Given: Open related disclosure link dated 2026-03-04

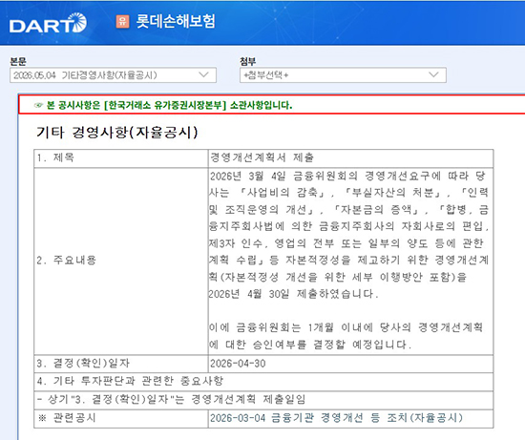Looking at the screenshot, I should pos(336,417).
